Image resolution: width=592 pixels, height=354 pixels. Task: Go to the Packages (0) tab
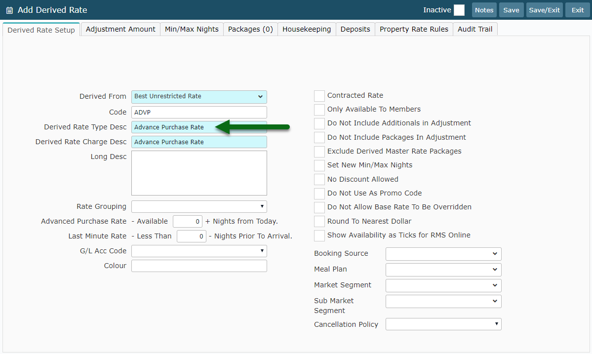[250, 29]
